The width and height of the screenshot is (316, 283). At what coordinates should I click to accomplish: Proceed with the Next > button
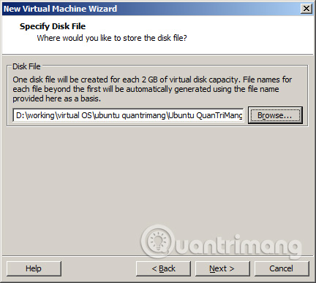pos(222,268)
